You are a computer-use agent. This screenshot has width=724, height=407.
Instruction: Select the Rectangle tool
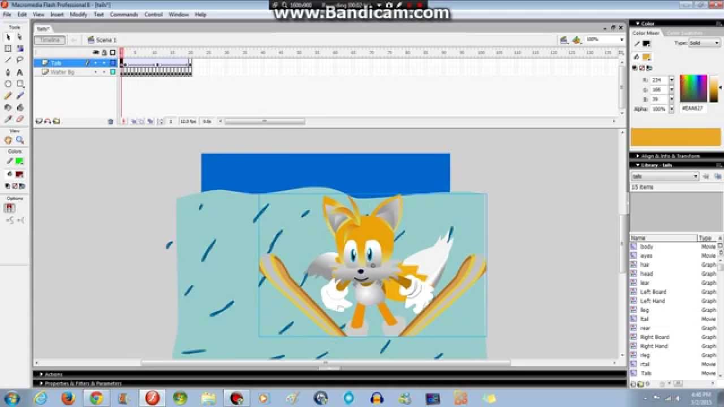(x=20, y=84)
